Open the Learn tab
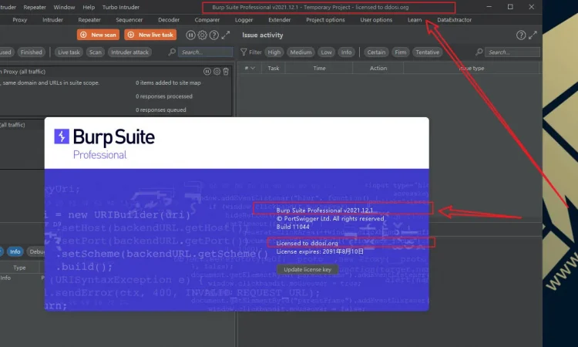The image size is (578, 347). 415,20
